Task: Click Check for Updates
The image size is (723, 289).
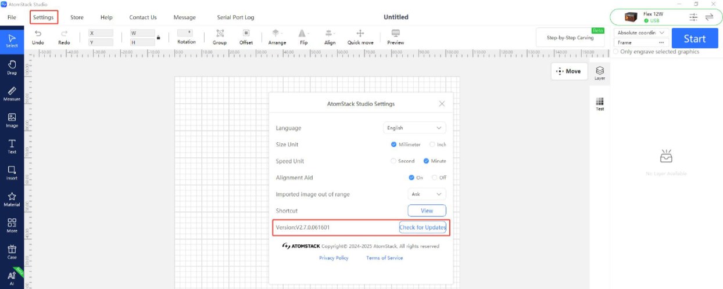Action: [x=423, y=227]
